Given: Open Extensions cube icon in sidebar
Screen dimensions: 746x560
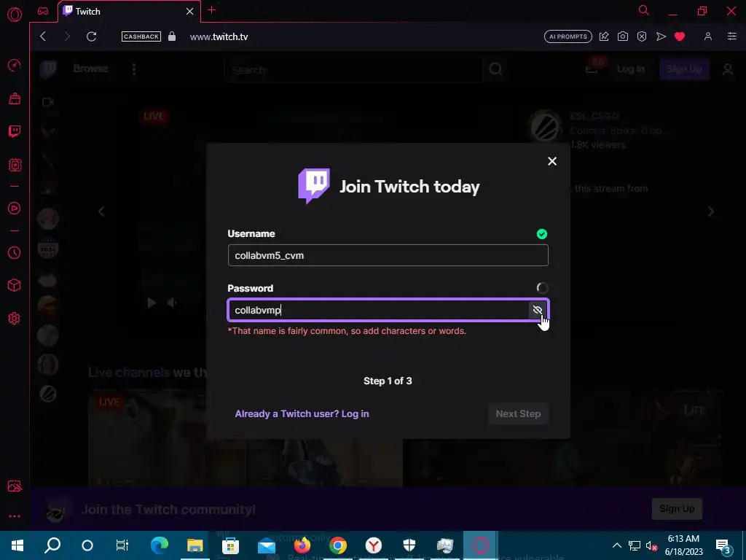Looking at the screenshot, I should click(15, 285).
